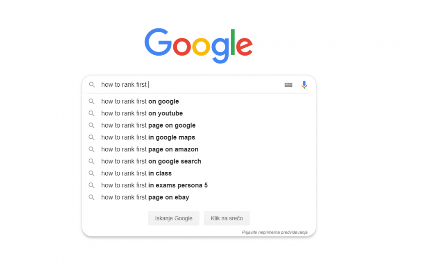
Task: Click search icon beside "page on ebay" suggestion
Action: click(x=92, y=198)
